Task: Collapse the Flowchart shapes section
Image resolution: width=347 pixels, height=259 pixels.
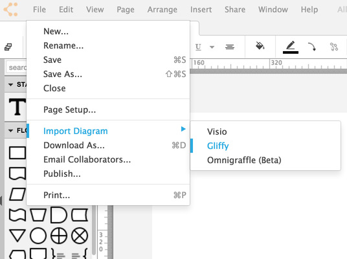Action: 10,131
